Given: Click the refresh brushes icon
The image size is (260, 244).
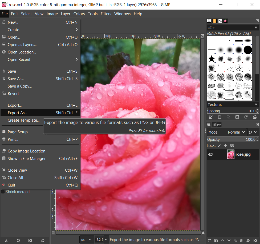Looking at the screenshot, I should coord(246,117).
